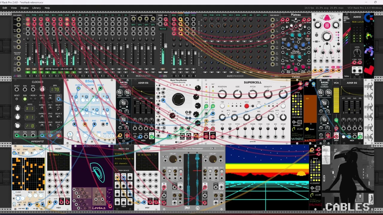Open the Library menu
The height and width of the screenshot is (215, 383).
point(37,8)
